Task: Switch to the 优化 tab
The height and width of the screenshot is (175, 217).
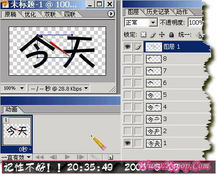Action: pyautogui.click(x=30, y=14)
